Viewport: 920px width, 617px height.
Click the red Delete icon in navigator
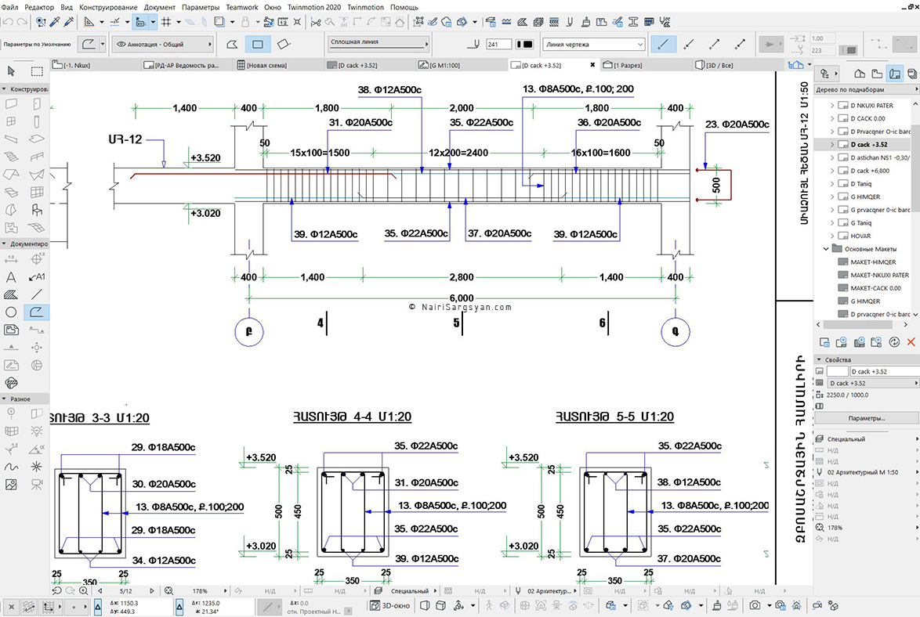tap(911, 342)
